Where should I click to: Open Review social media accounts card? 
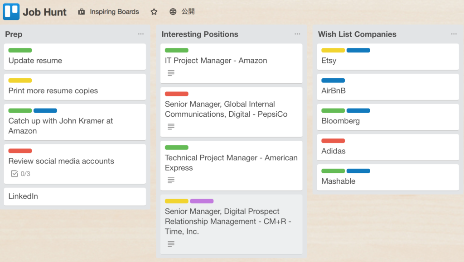tap(75, 164)
